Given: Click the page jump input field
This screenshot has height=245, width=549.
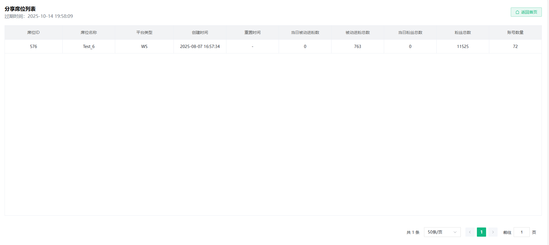Looking at the screenshot, I should coord(521,232).
